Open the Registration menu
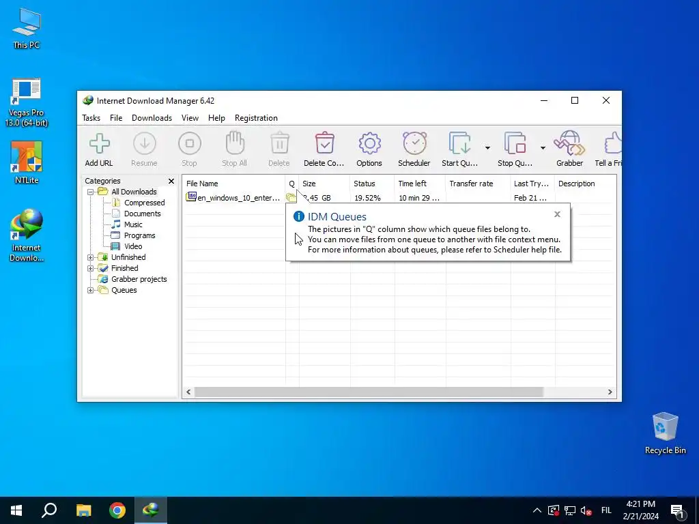 pos(257,118)
